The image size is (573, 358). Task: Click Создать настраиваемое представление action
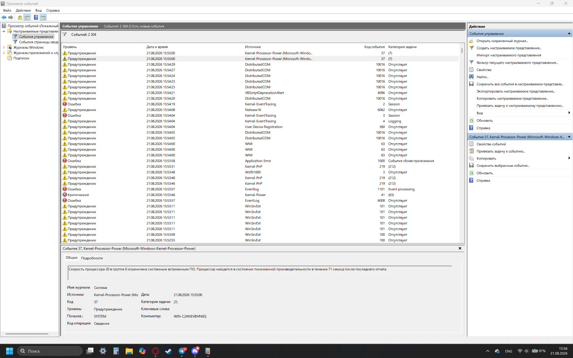point(509,48)
